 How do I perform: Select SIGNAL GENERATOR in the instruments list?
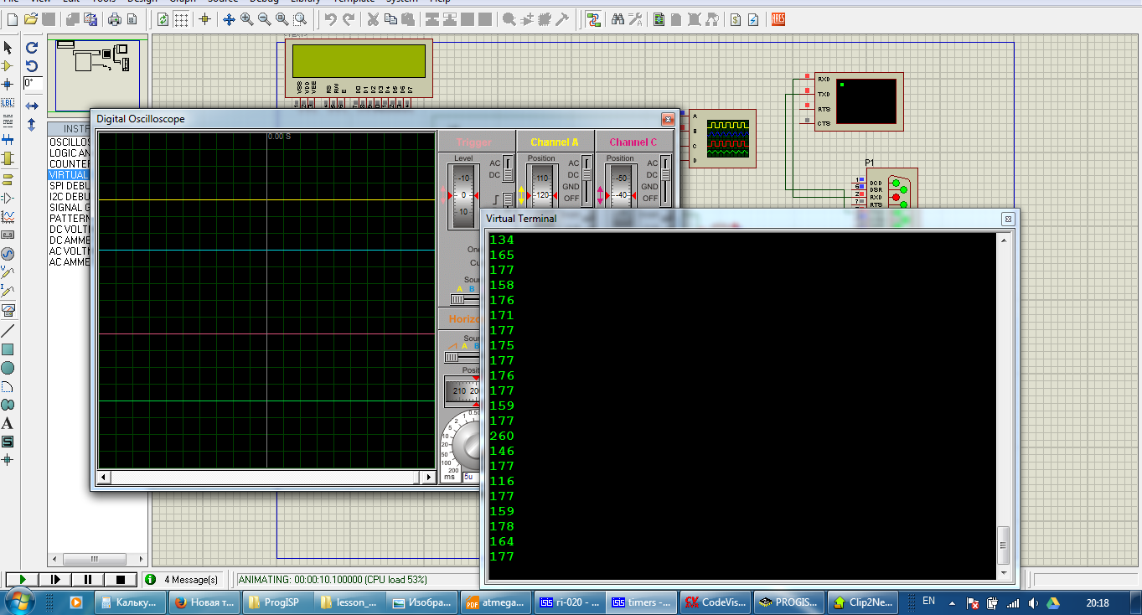click(70, 208)
